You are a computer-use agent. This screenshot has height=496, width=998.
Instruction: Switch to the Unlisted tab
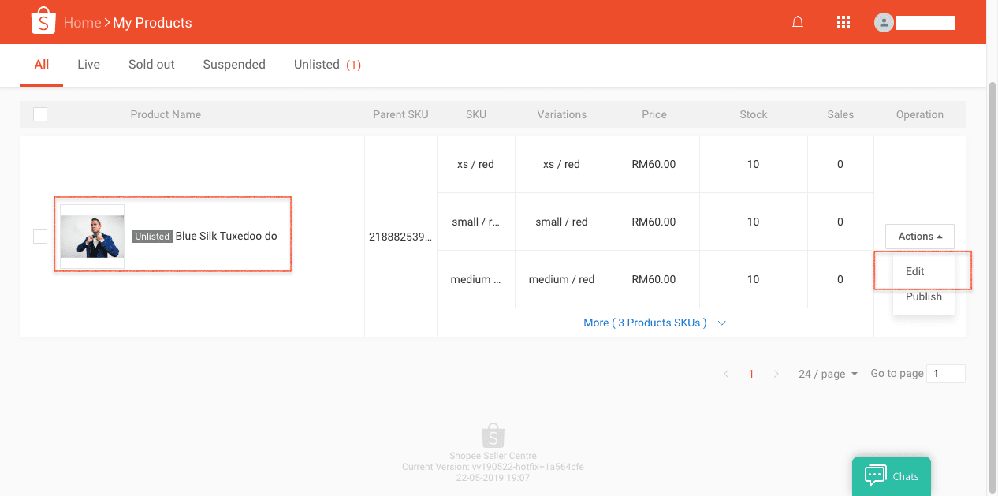pos(326,65)
